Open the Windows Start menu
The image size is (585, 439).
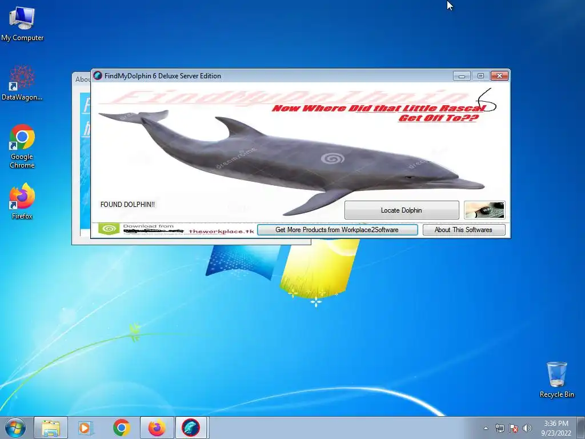(15, 428)
